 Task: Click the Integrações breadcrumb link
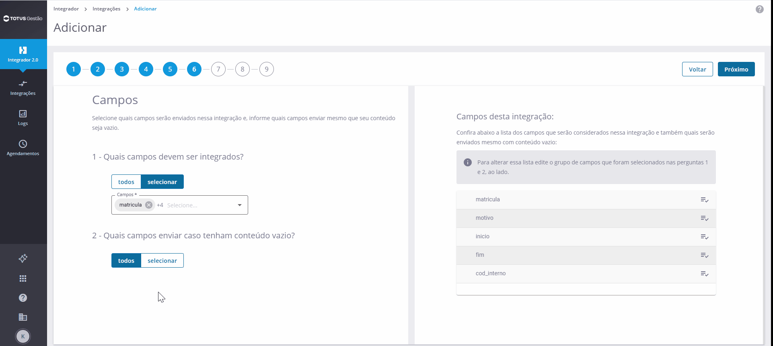[x=106, y=9]
